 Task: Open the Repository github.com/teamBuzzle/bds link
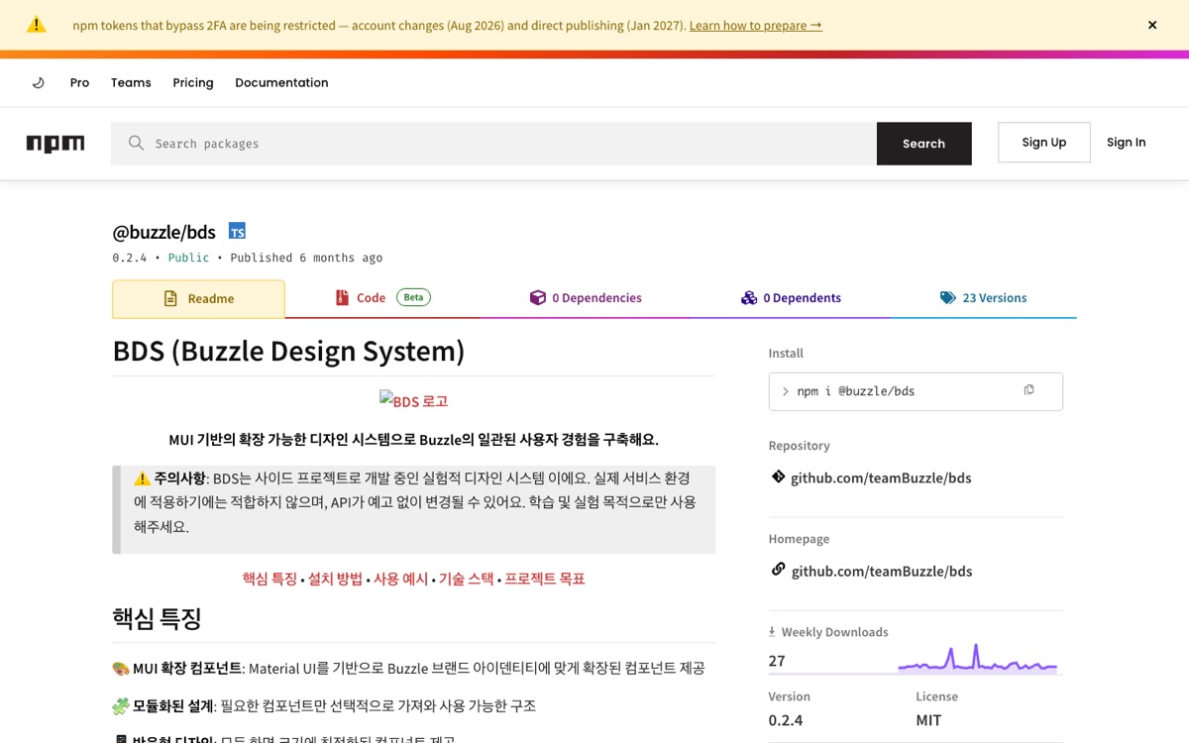tap(881, 478)
